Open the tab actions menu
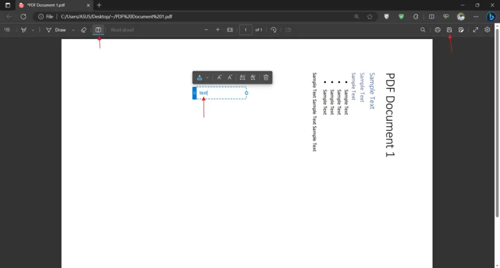Image resolution: width=500 pixels, height=268 pixels. point(8,5)
